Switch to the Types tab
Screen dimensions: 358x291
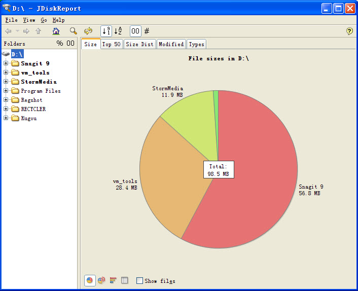196,44
